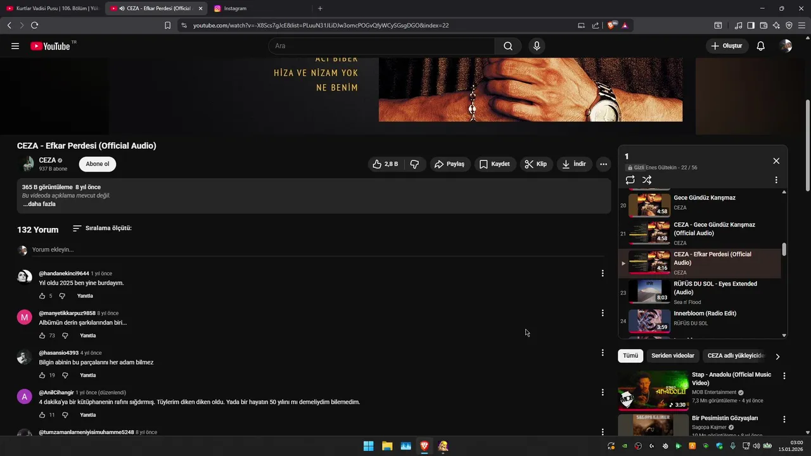Open Stap - Anadolu video thumbnail

coord(653,391)
